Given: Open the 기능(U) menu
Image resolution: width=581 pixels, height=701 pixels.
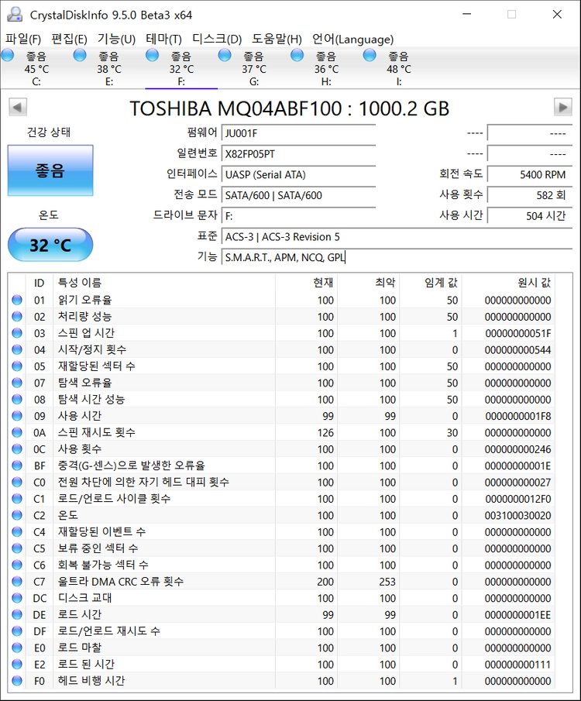Looking at the screenshot, I should point(117,40).
